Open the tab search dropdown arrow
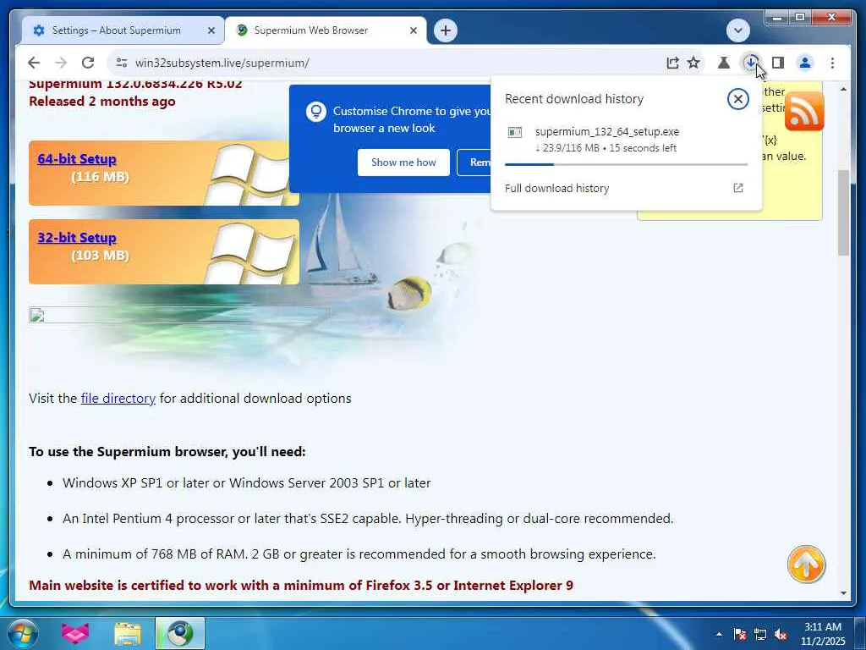Screen dimensions: 866x650 coord(737,30)
